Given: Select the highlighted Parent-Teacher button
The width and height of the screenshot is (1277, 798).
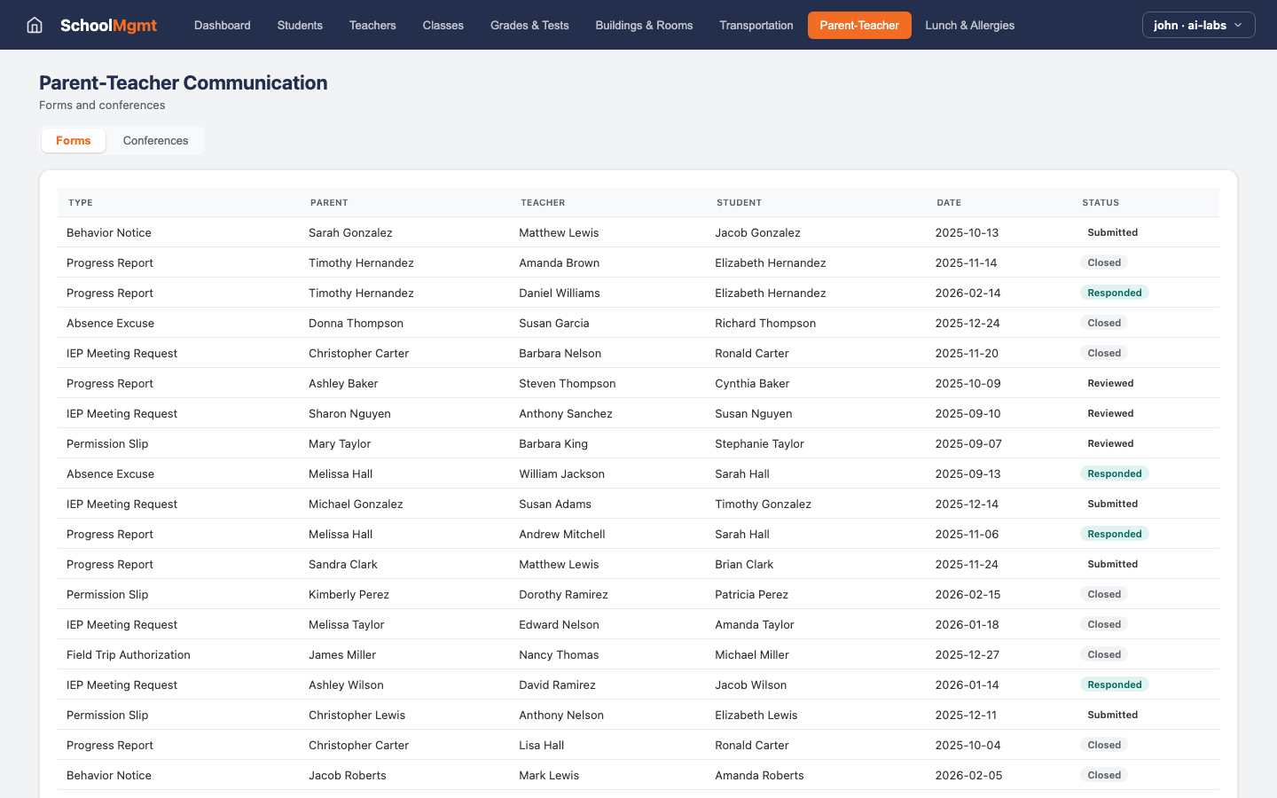Looking at the screenshot, I should [859, 25].
